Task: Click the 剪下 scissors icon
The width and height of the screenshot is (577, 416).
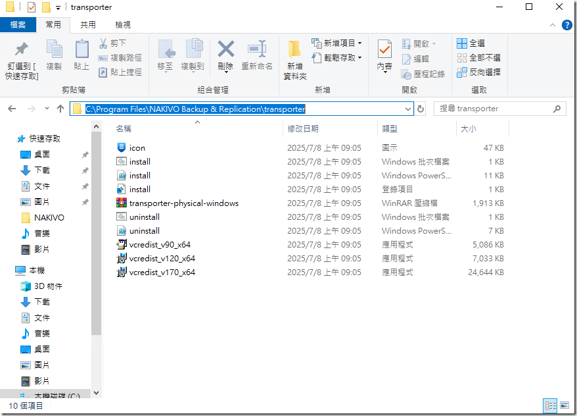Action: tap(103, 43)
